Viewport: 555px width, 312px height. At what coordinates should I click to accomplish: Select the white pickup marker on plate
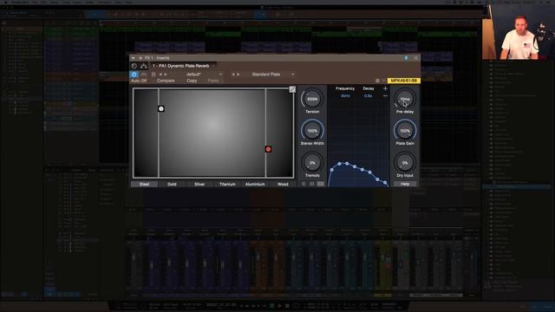click(161, 108)
